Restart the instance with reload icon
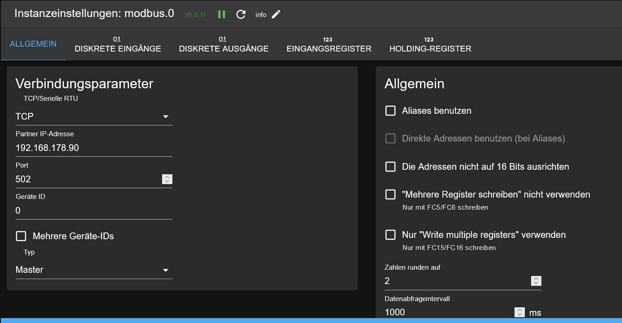 241,14
